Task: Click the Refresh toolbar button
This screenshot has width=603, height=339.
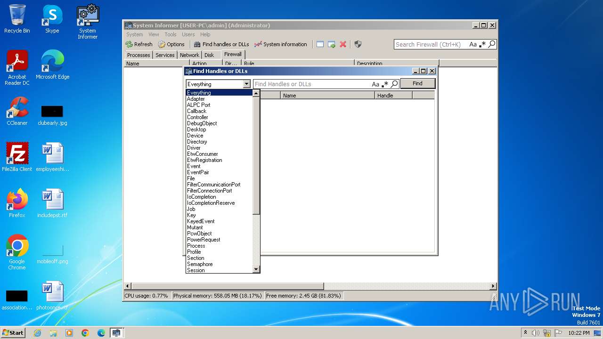Action: (x=139, y=44)
